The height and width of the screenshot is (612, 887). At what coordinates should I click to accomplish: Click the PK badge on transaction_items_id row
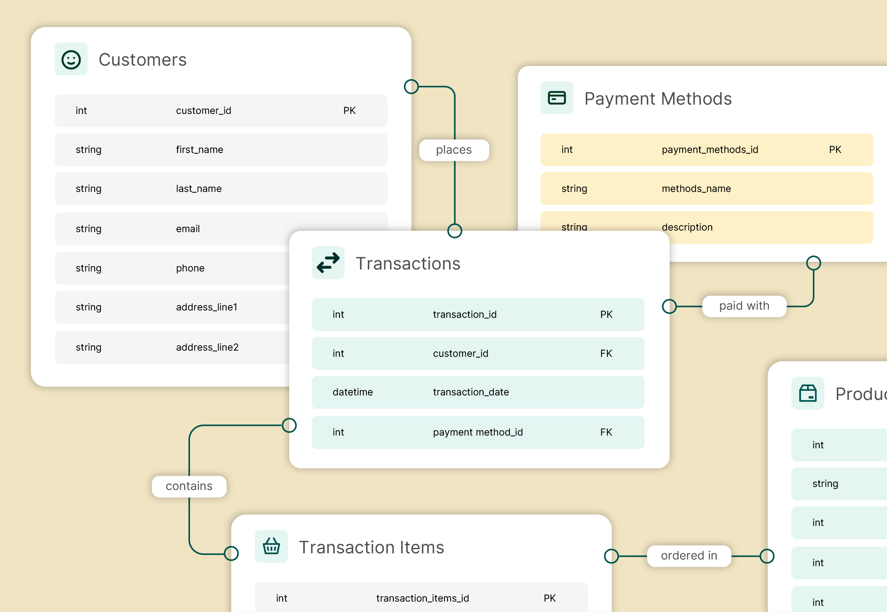pyautogui.click(x=549, y=598)
